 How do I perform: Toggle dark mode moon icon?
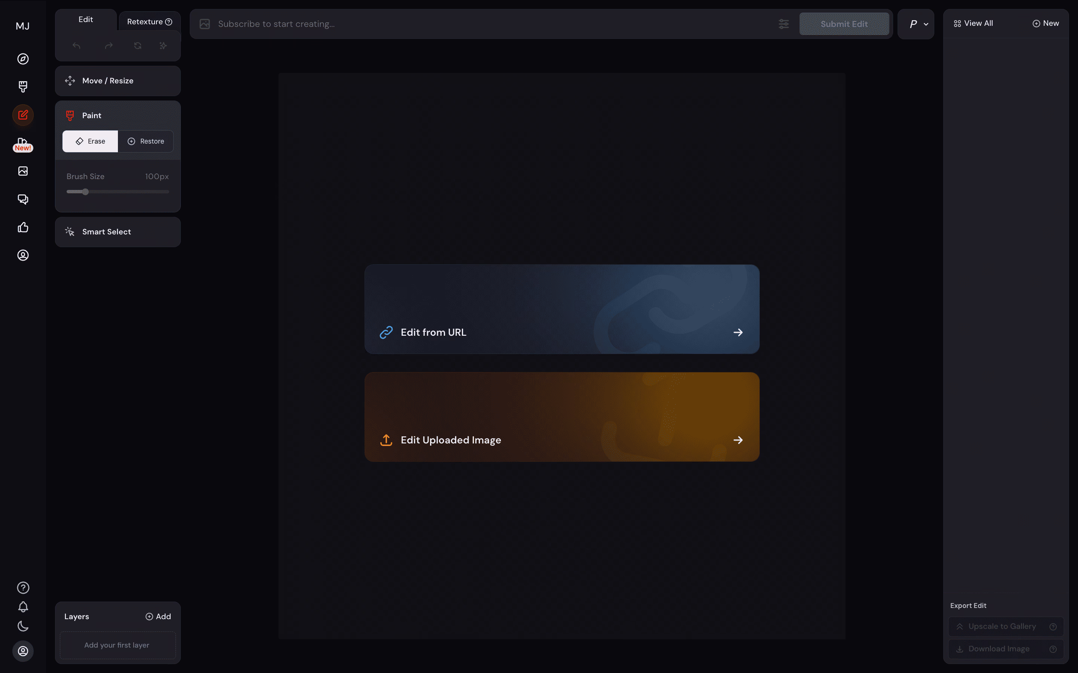(x=23, y=626)
